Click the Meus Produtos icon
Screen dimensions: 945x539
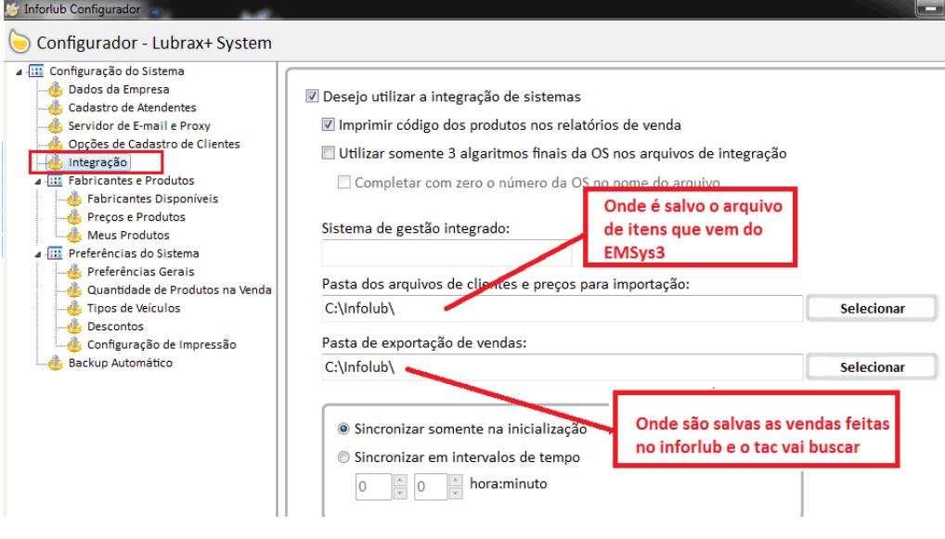click(x=74, y=235)
